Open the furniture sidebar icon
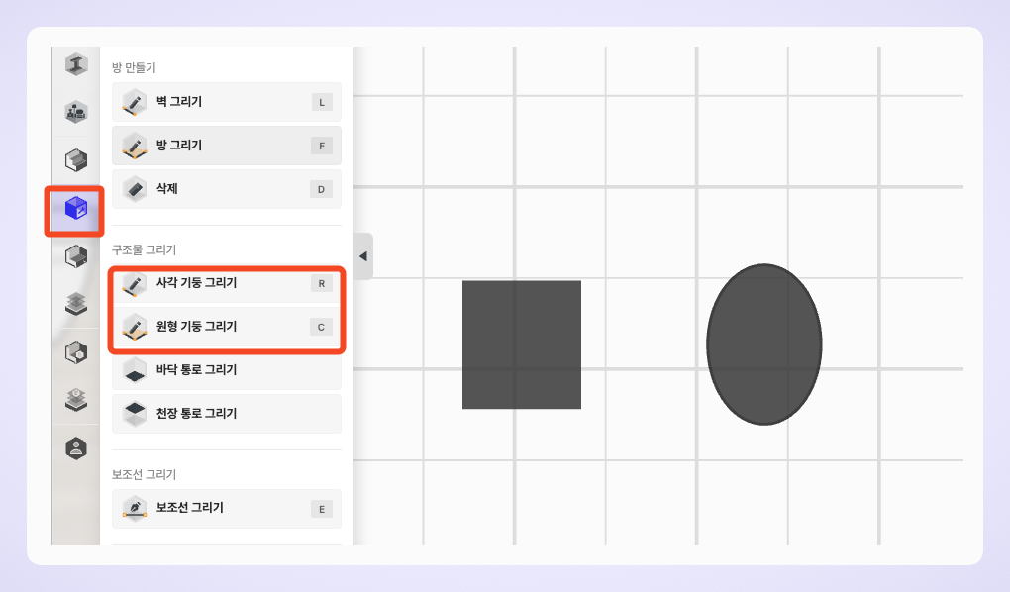1010x592 pixels. 76,111
